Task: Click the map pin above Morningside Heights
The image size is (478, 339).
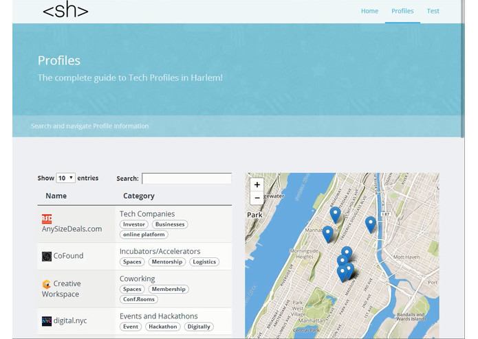Action: [x=327, y=234]
